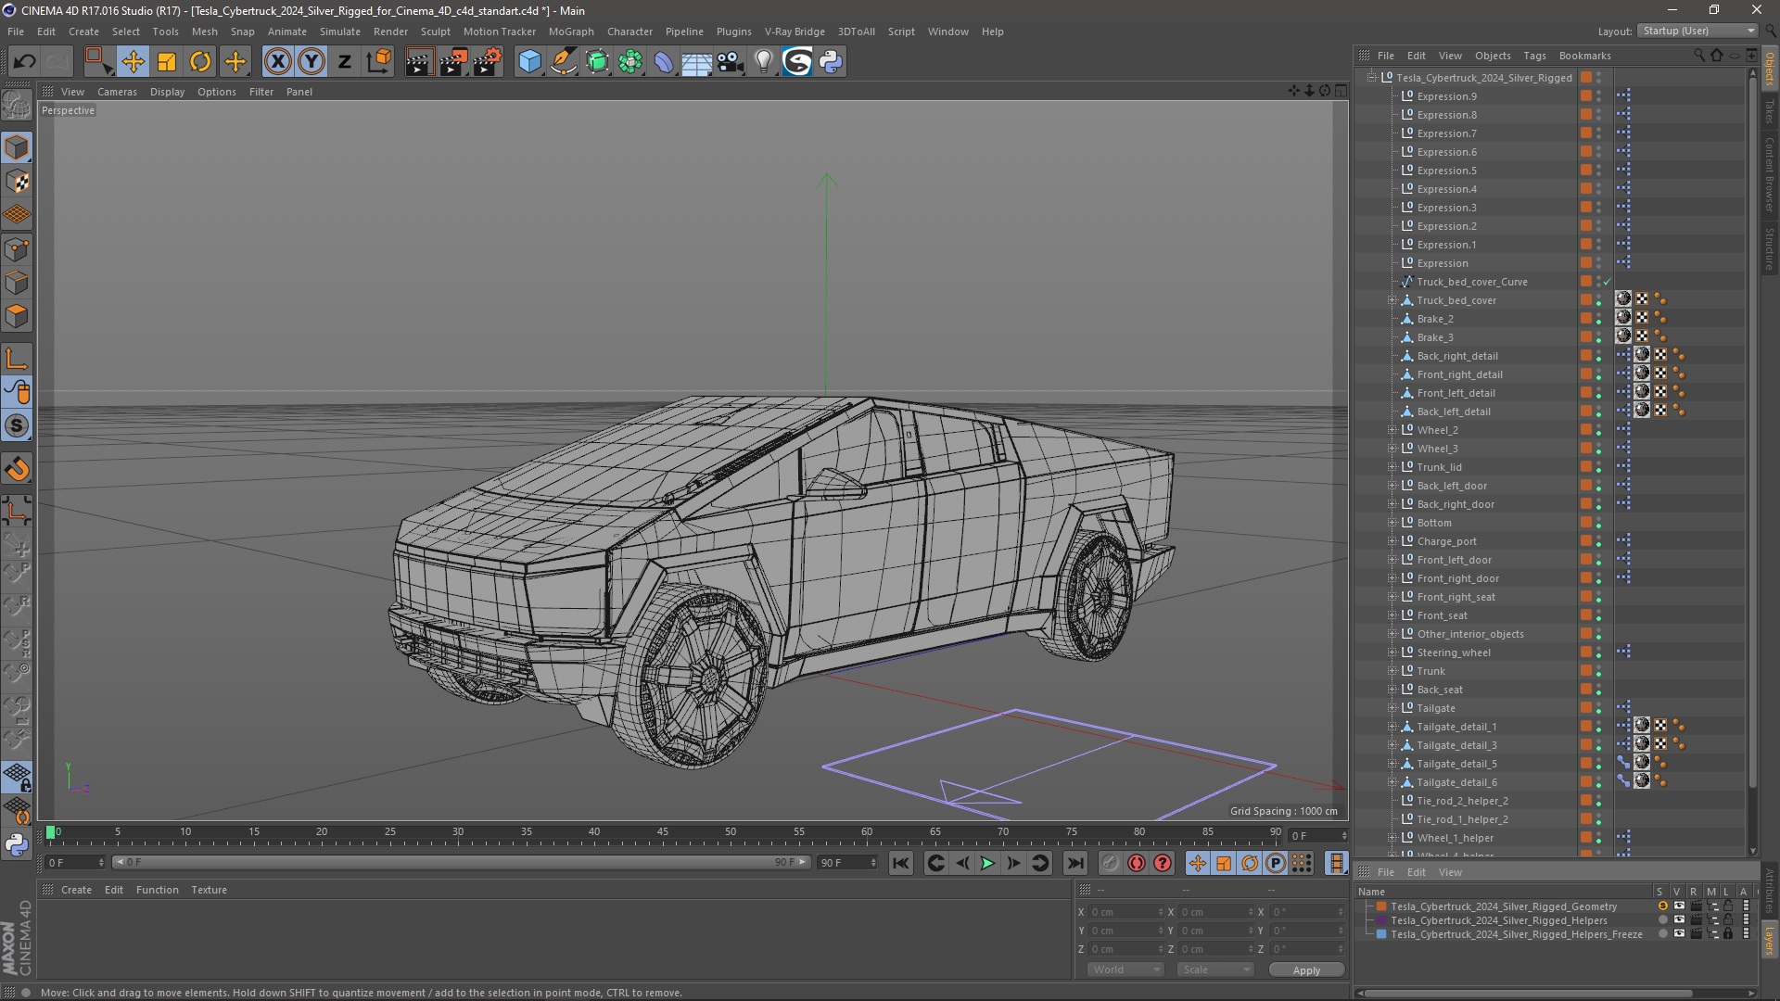1780x1001 pixels.
Task: Click the Python icon in left sidebar
Action: (17, 844)
